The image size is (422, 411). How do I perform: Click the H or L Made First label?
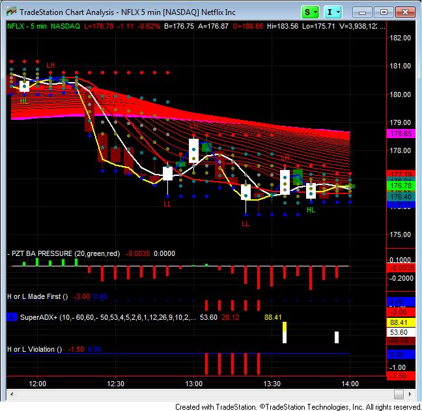pos(37,296)
